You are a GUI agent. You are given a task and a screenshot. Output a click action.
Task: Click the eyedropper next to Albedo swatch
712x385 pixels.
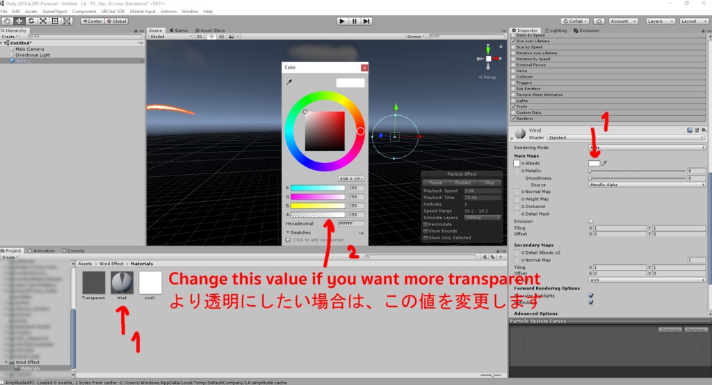(604, 163)
